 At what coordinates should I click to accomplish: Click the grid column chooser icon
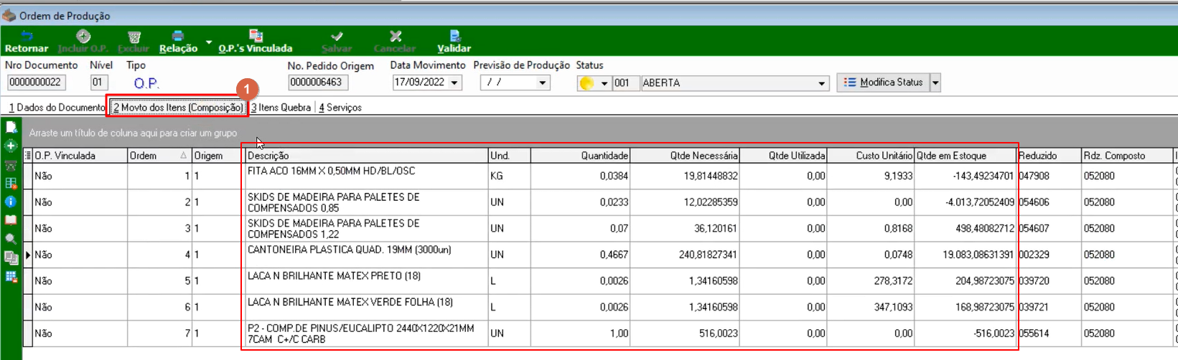coord(28,156)
